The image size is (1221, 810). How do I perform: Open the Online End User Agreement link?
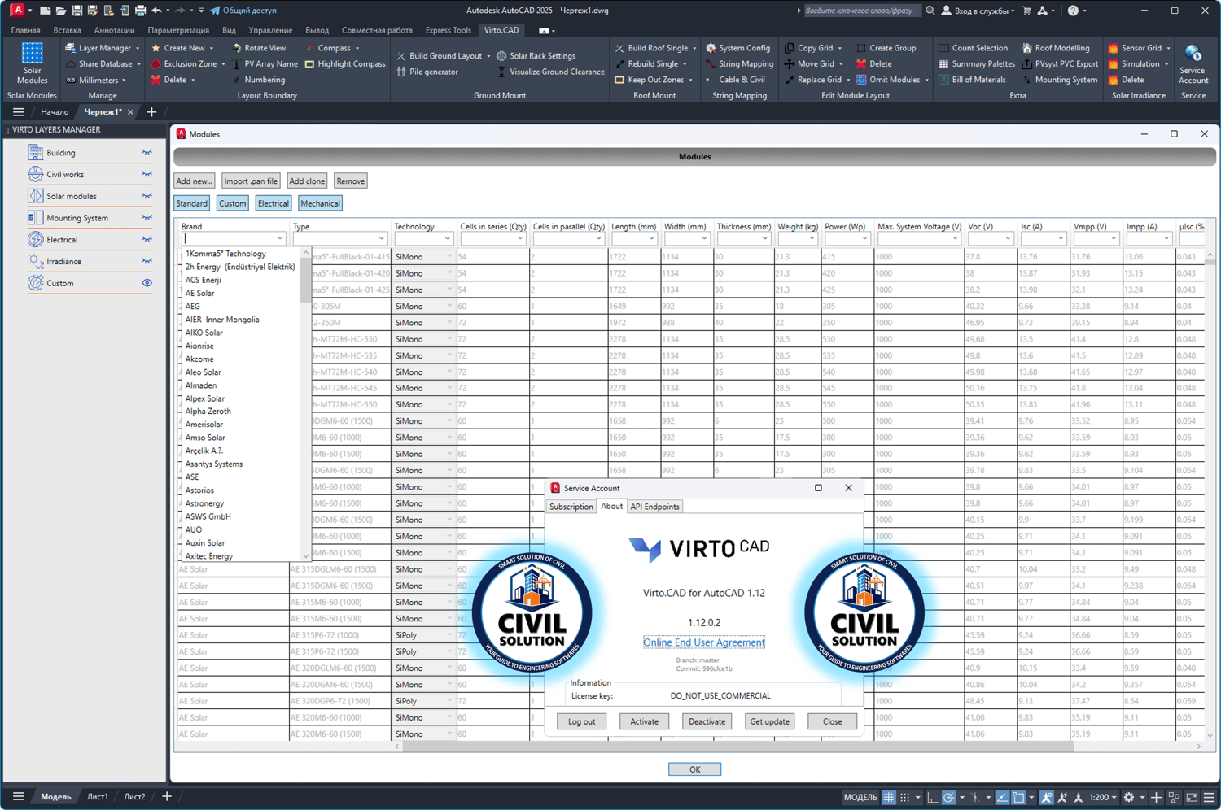704,642
